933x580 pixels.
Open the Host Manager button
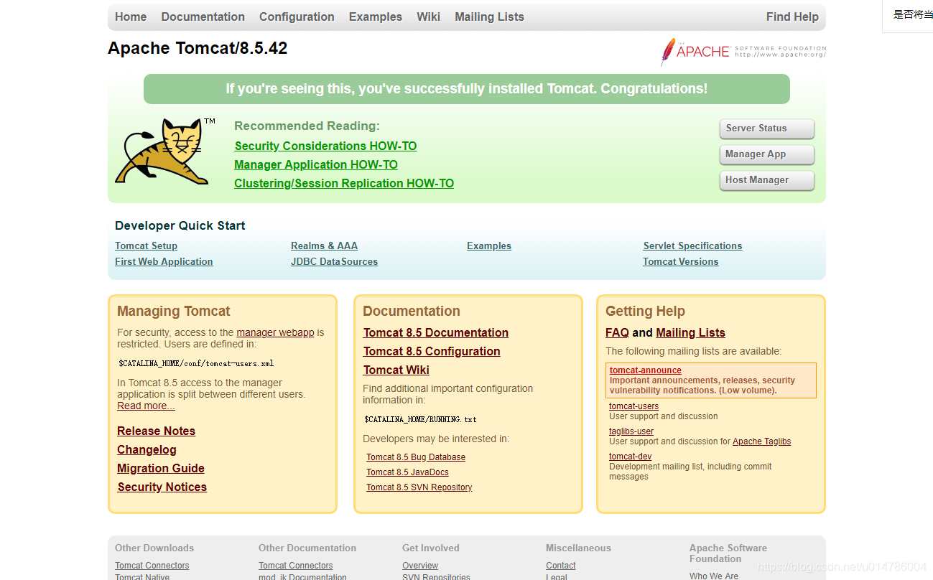pos(767,180)
